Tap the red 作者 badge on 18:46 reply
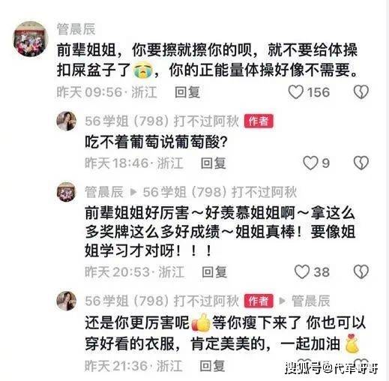 pos(259,121)
